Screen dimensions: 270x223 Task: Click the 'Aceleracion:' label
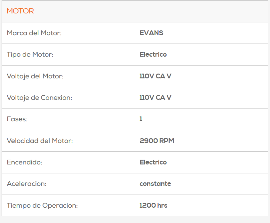click(x=27, y=184)
